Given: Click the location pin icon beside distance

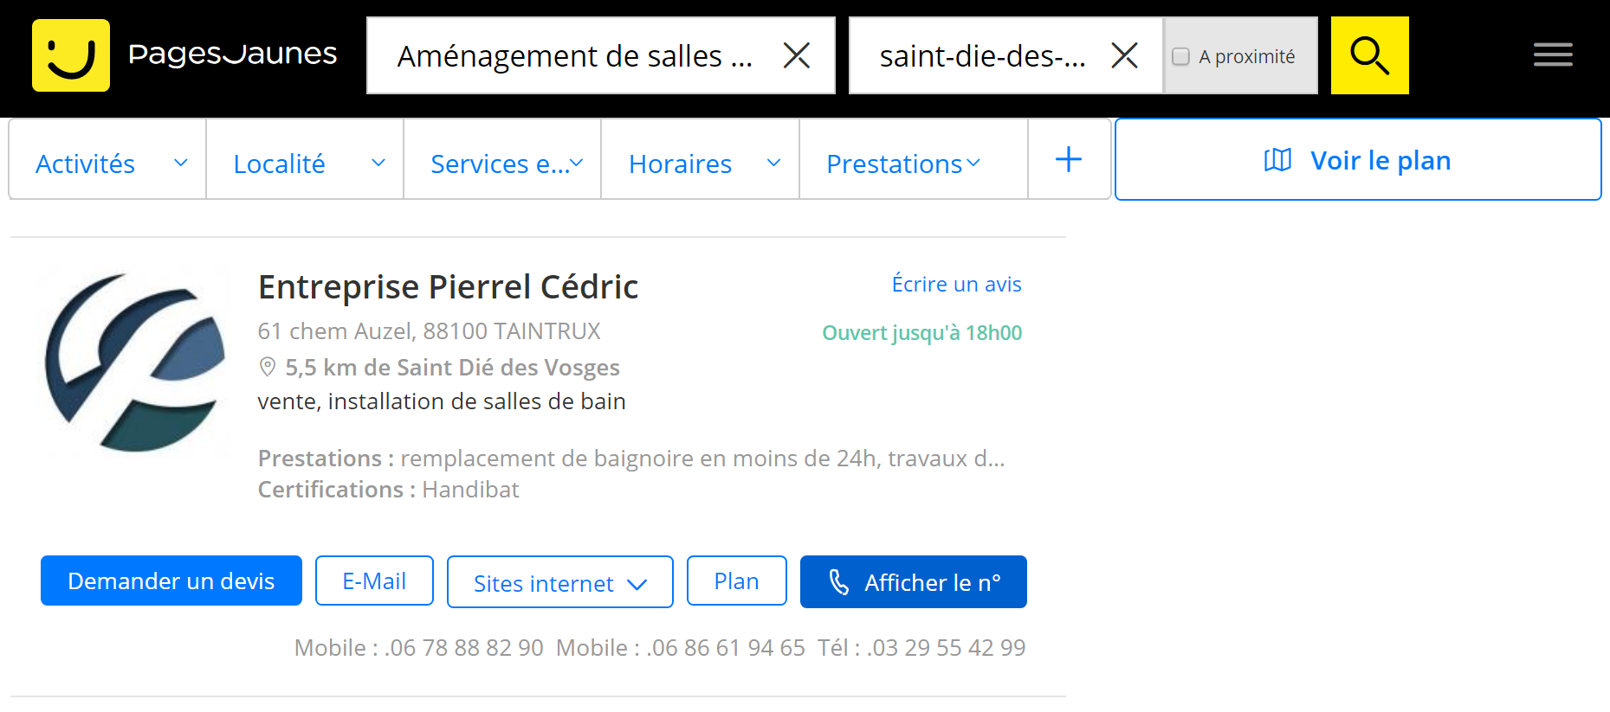Looking at the screenshot, I should pos(268,368).
